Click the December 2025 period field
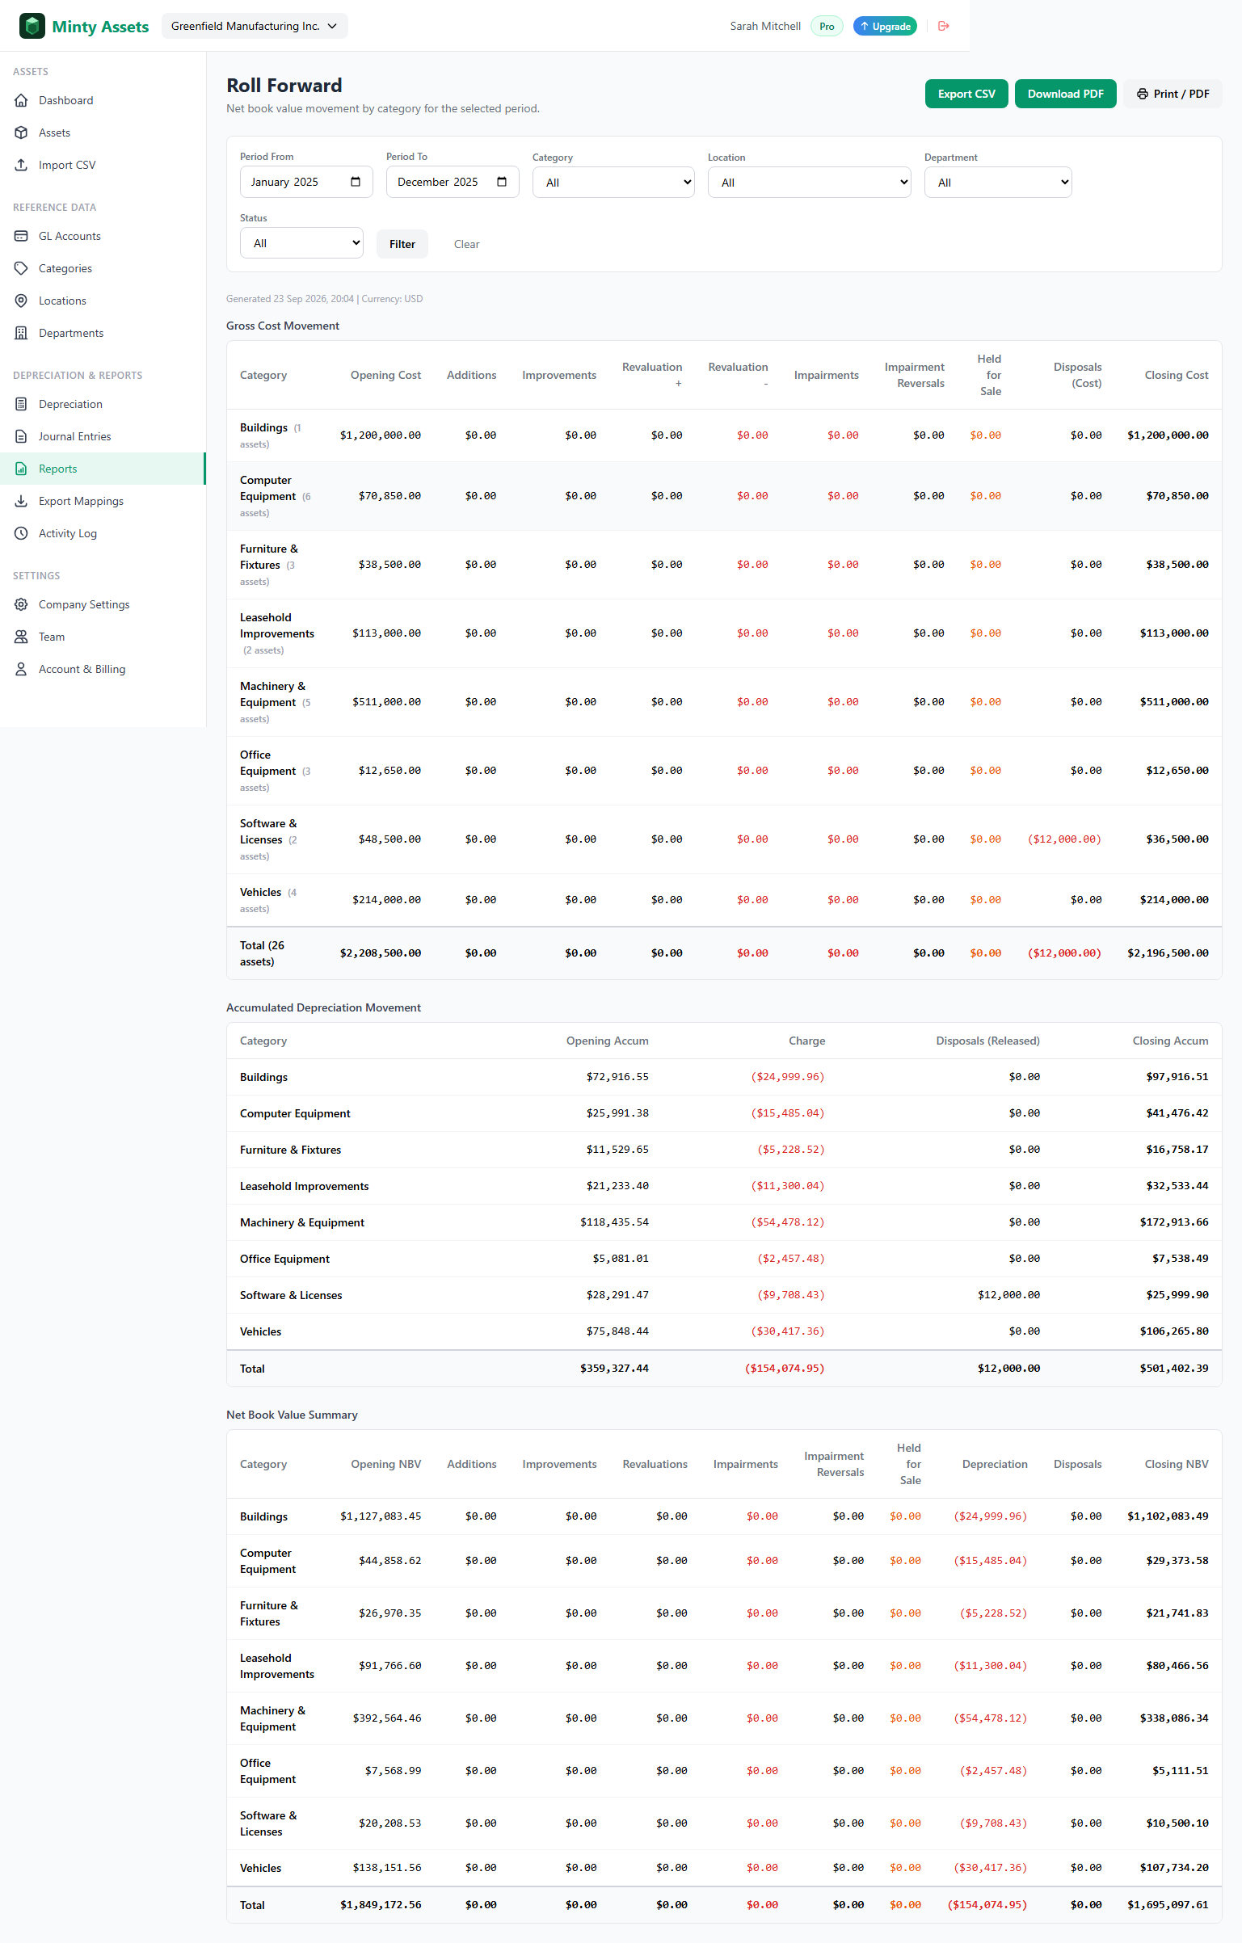 pos(453,182)
